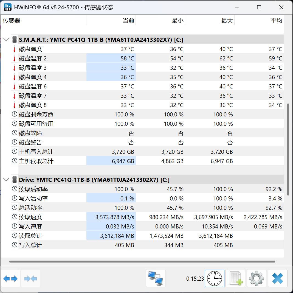The image size is (293, 293).
Task: Collapse the S.M.A.R.T. YMTC PC41Q sensor group
Action: (6, 40)
